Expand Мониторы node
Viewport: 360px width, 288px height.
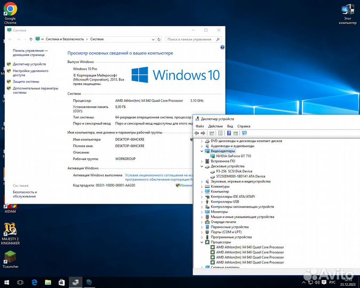coord(202,212)
